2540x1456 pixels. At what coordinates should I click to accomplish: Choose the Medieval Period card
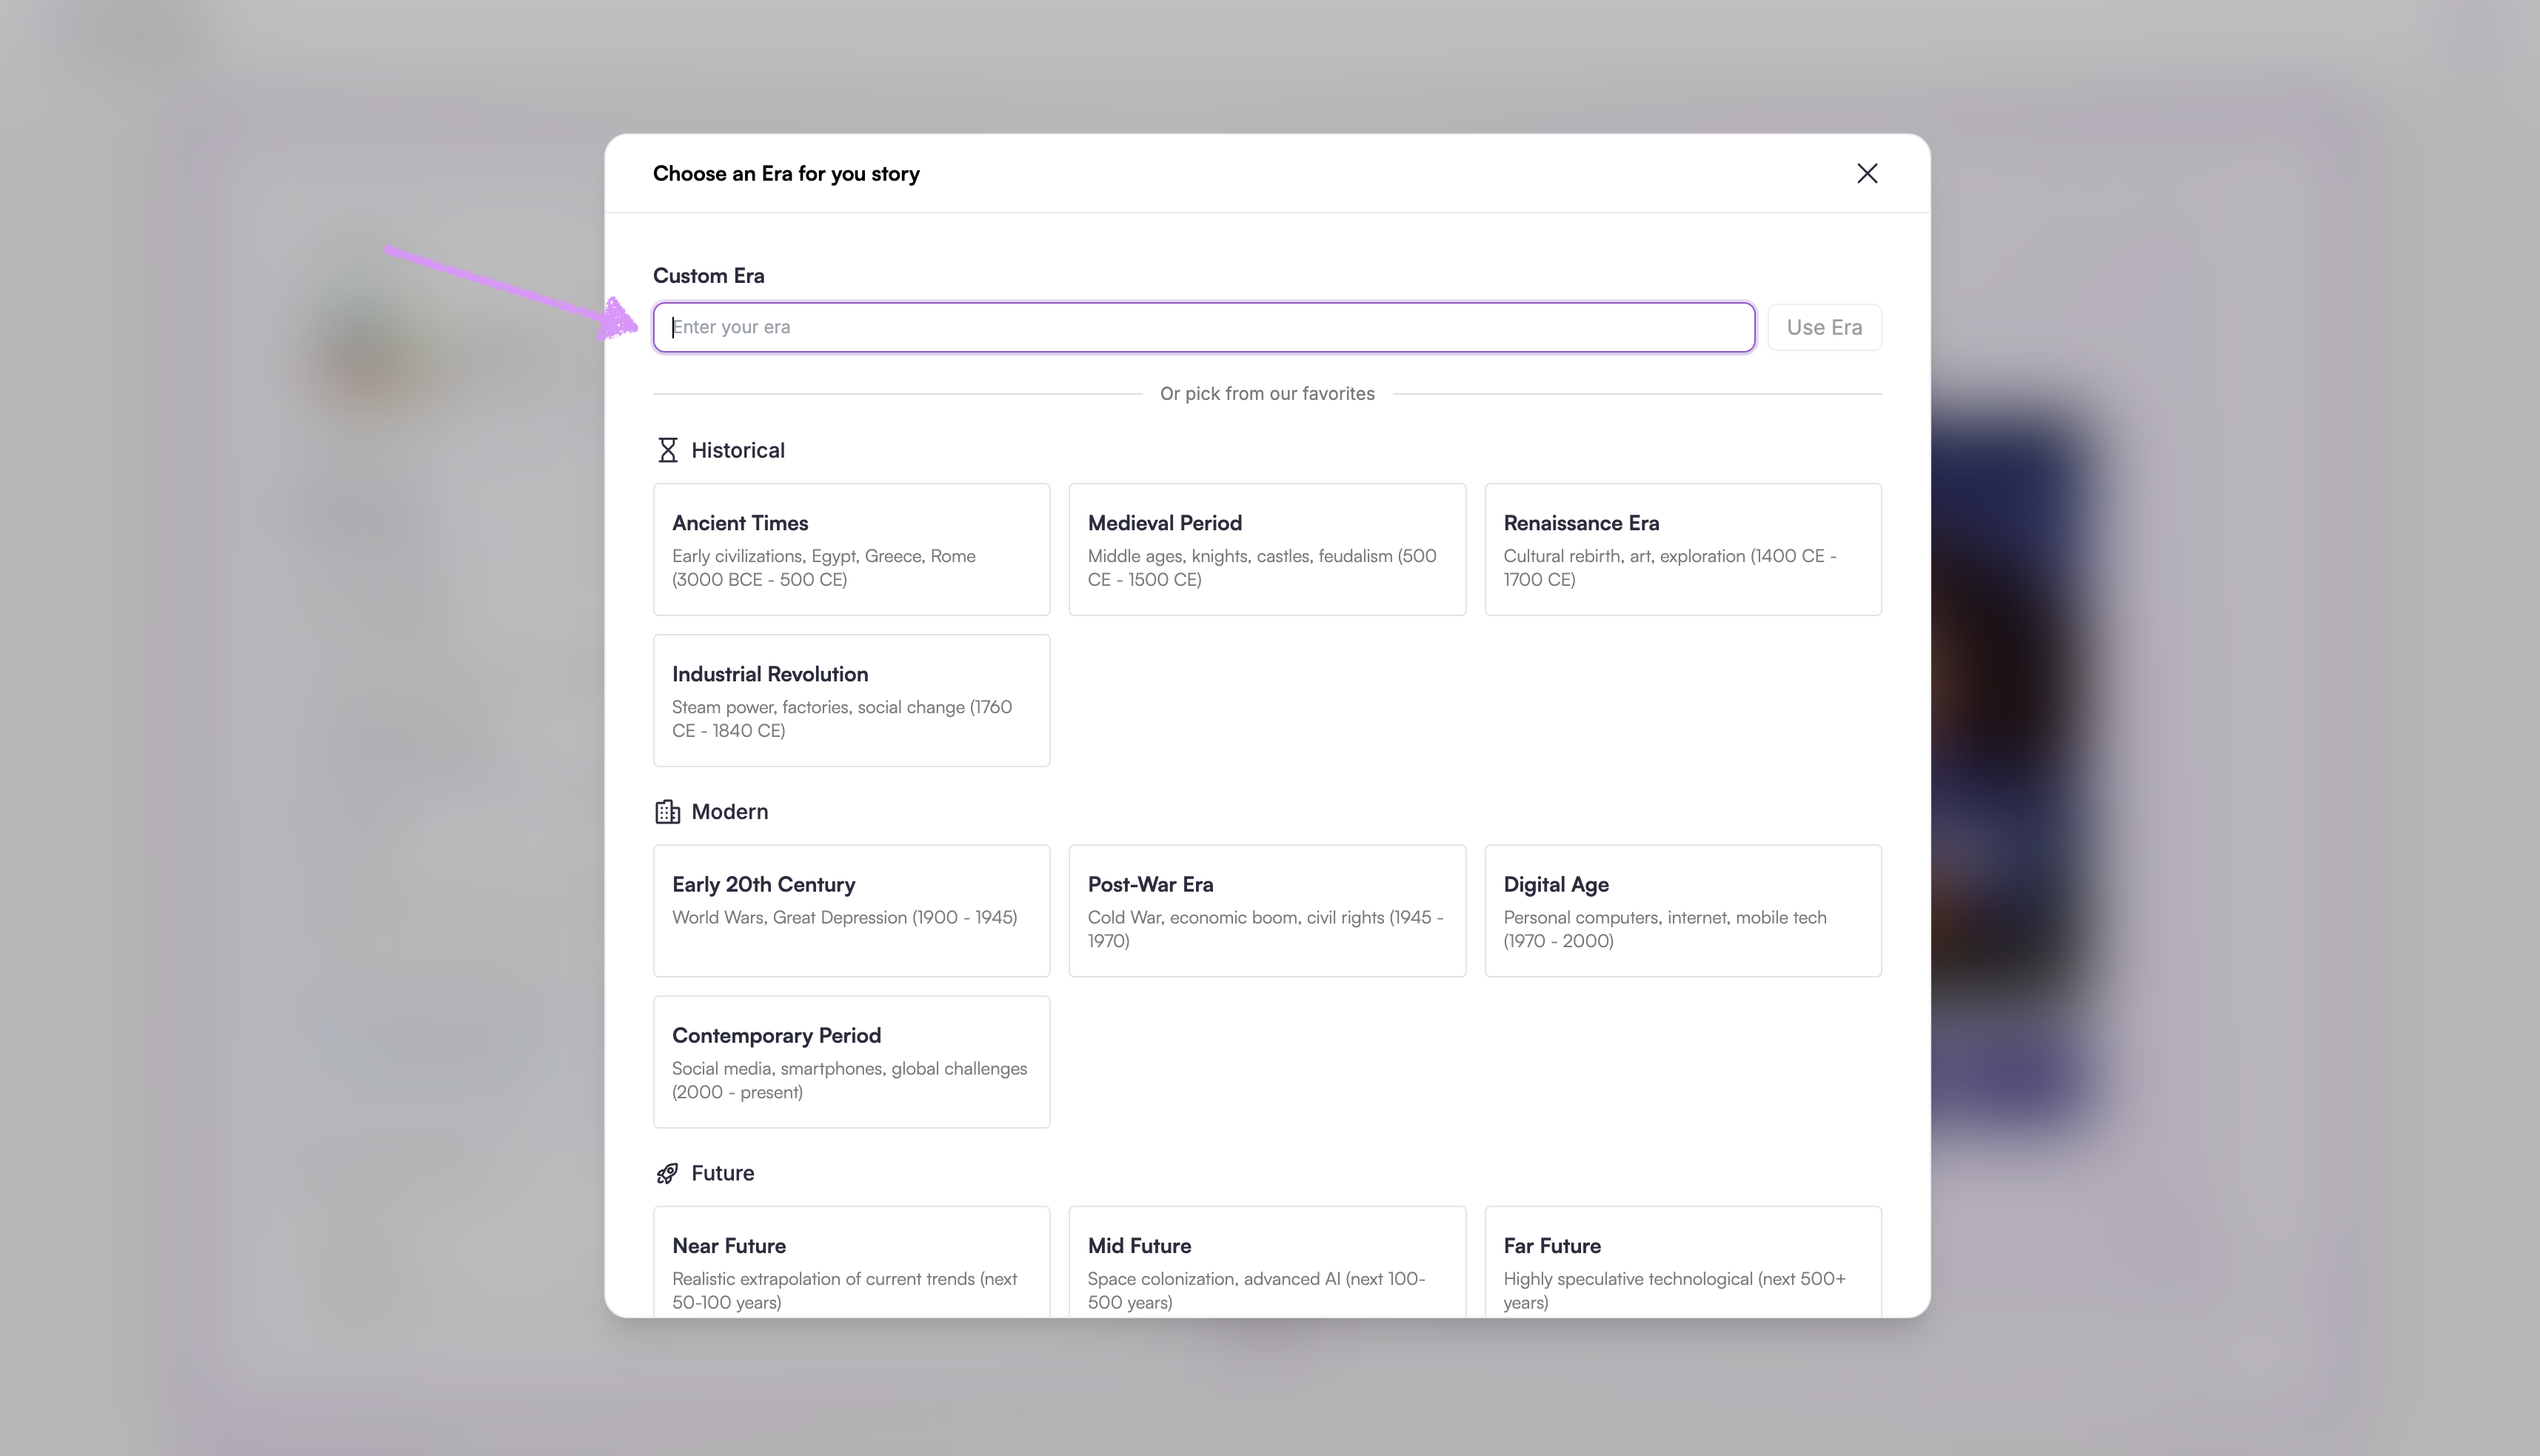pos(1266,549)
